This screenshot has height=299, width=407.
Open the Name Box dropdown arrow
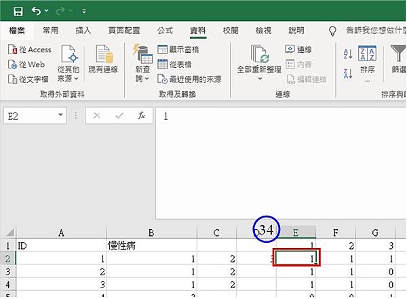[60, 115]
